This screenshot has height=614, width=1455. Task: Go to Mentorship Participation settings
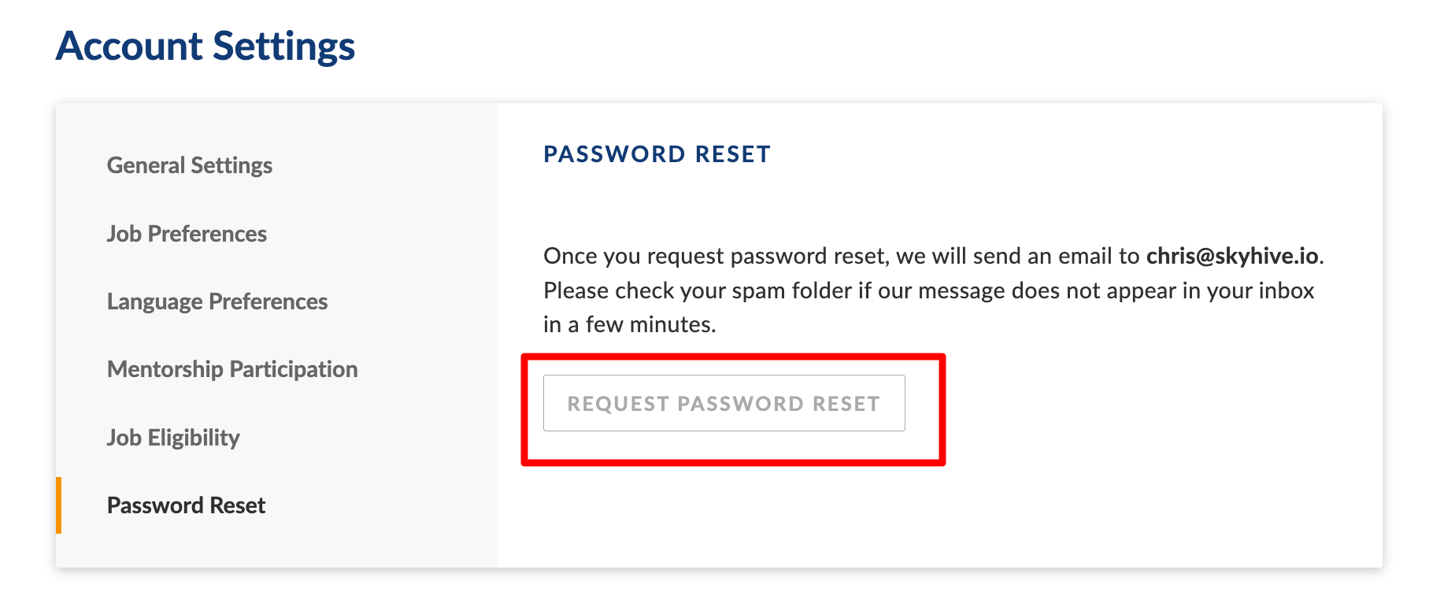point(232,369)
